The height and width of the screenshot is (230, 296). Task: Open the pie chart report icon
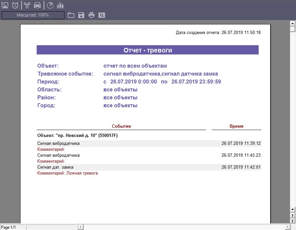tap(50, 5)
